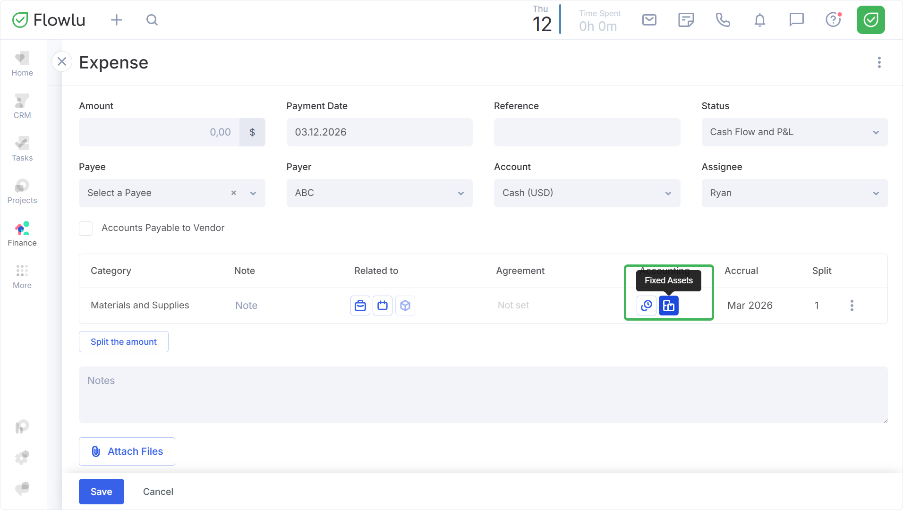The width and height of the screenshot is (903, 510).
Task: Click the Save button
Action: click(101, 492)
